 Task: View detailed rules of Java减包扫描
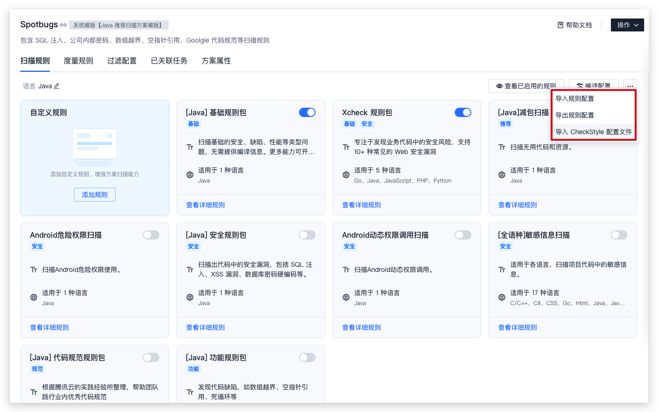tap(518, 205)
